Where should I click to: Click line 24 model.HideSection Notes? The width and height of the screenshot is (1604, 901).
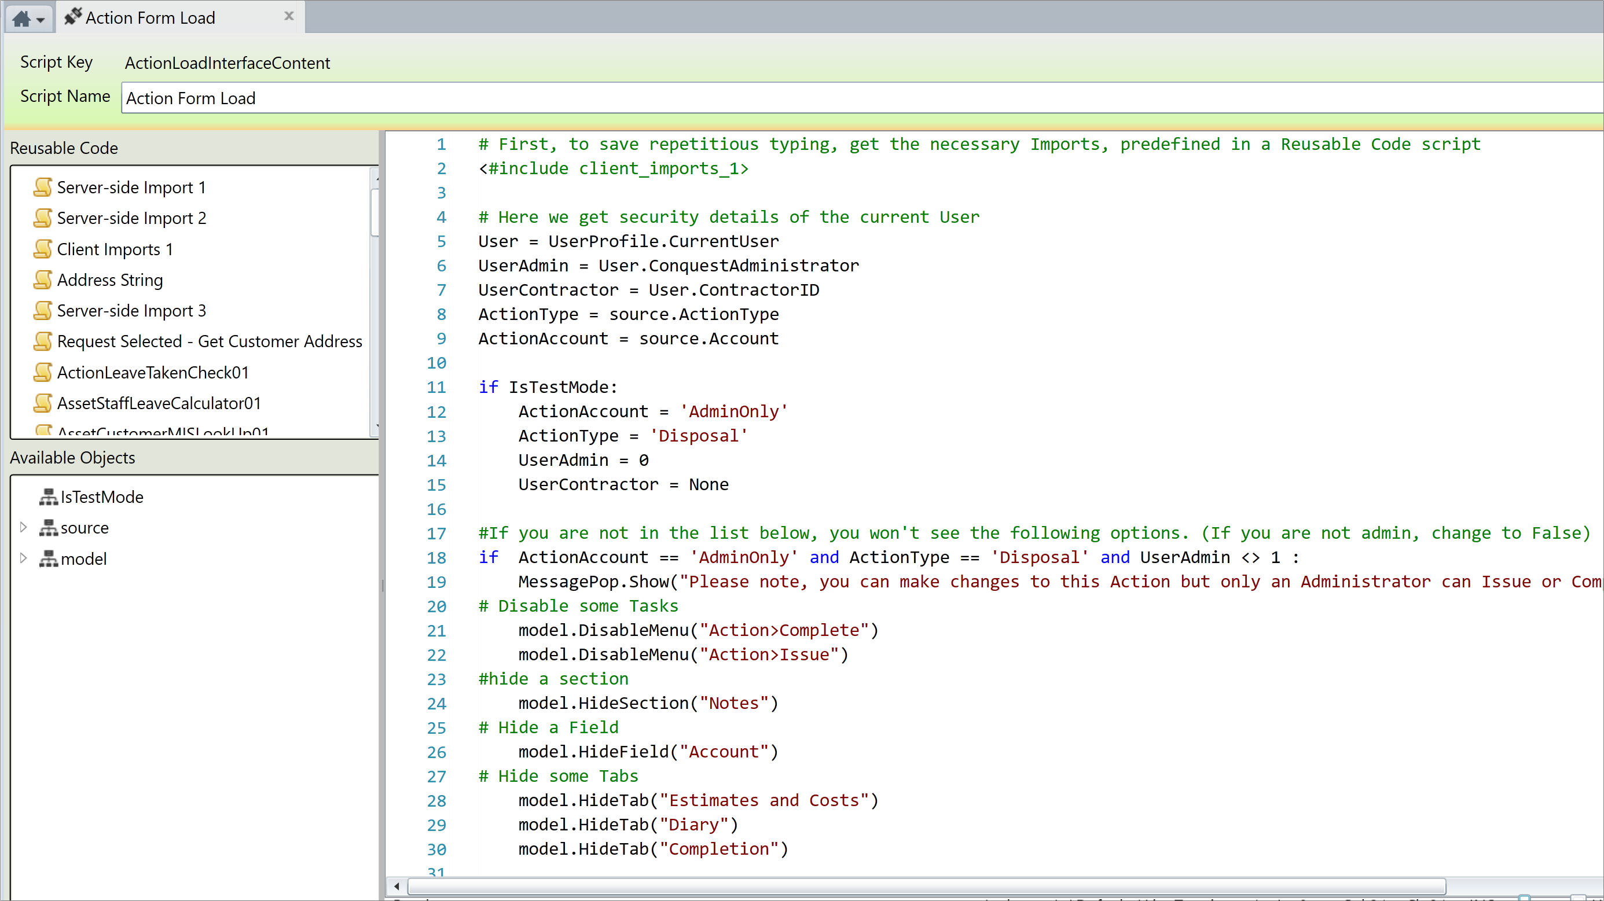[x=648, y=703]
